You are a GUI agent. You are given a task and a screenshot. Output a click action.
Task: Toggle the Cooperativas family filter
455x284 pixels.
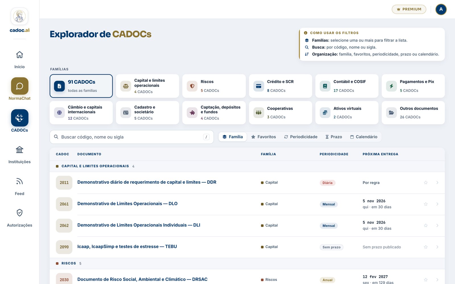click(280, 113)
